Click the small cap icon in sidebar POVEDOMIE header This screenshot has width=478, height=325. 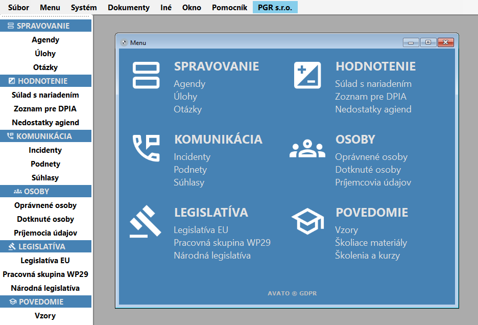pos(13,302)
